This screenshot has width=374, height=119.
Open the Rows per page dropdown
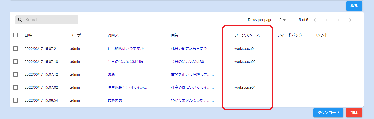tap(282, 20)
